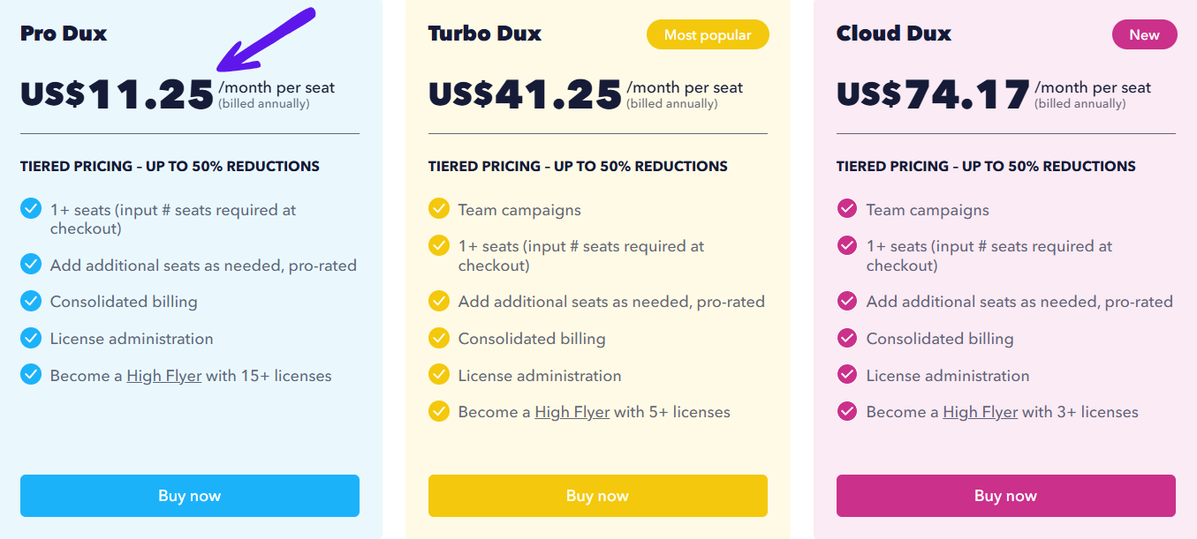Click the yellow checkmark beside Consolidated billing
Image resolution: width=1197 pixels, height=539 pixels.
point(438,339)
